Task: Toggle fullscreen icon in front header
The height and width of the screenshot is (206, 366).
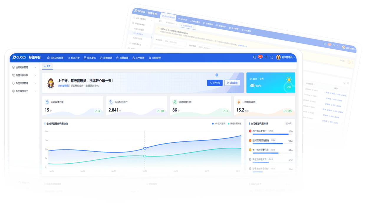Action: click(x=272, y=57)
